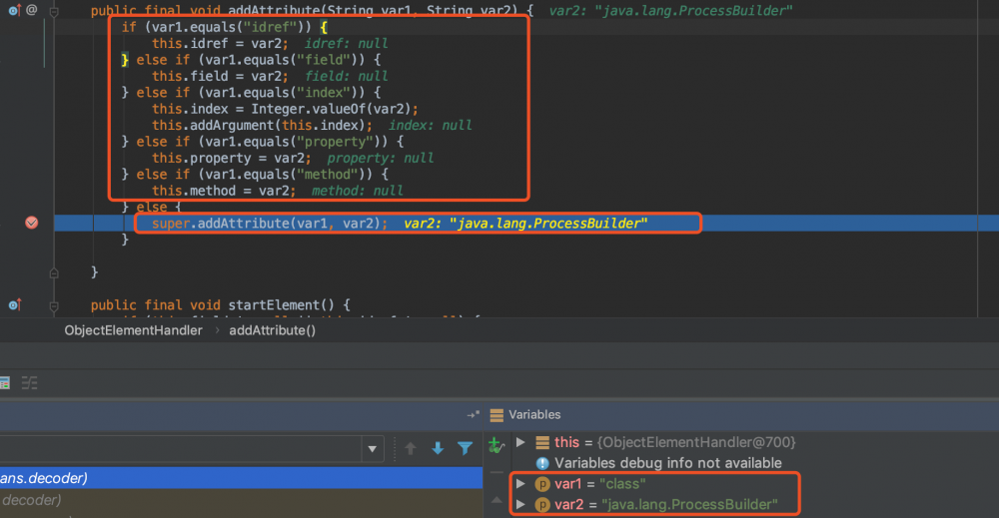Select addAttribute() in breadcrumb bar
The height and width of the screenshot is (518, 999).
click(x=272, y=330)
